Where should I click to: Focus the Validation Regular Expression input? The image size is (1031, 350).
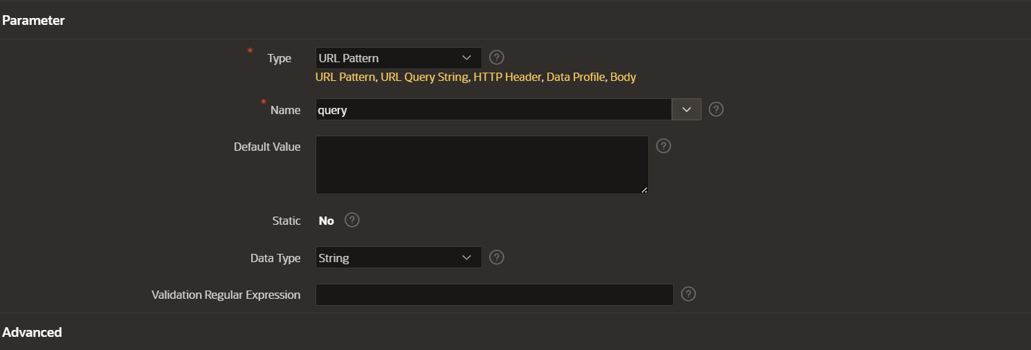point(494,295)
